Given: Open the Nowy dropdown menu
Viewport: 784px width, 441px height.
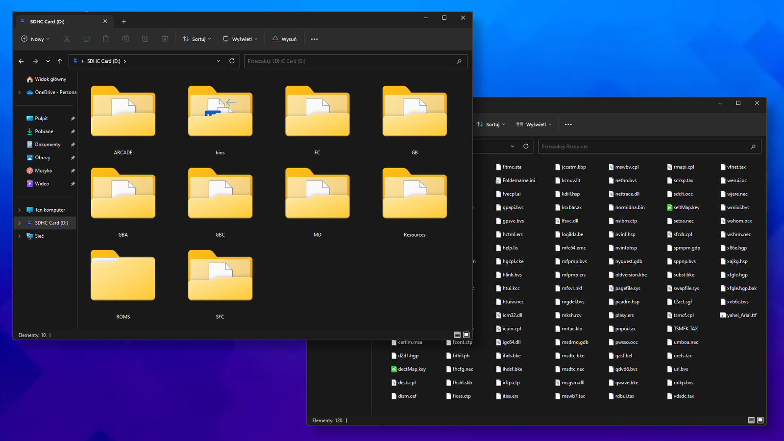Looking at the screenshot, I should [x=35, y=39].
